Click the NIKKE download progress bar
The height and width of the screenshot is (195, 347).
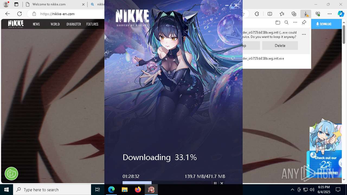(x=167, y=183)
